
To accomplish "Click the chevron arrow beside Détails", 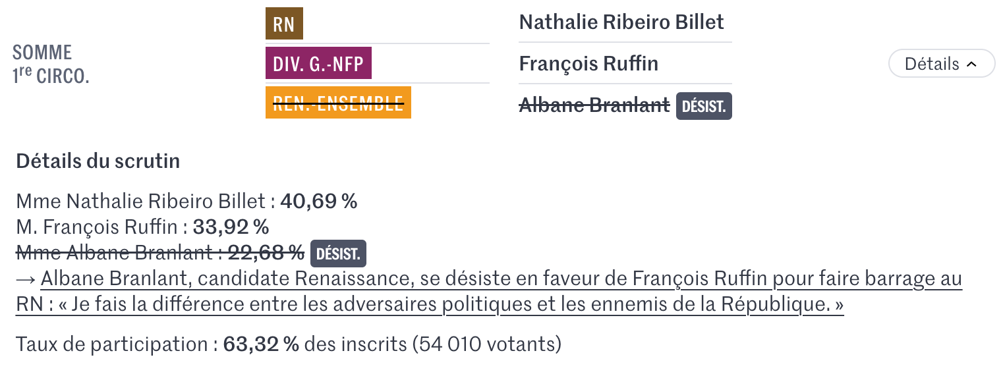I will pos(971,64).
